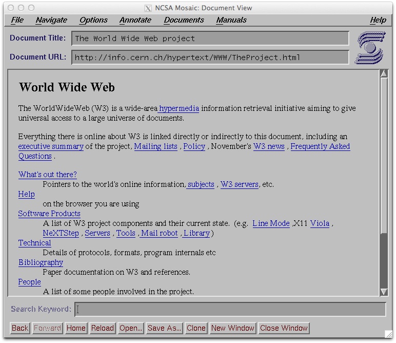Open the People link

pos(30,282)
